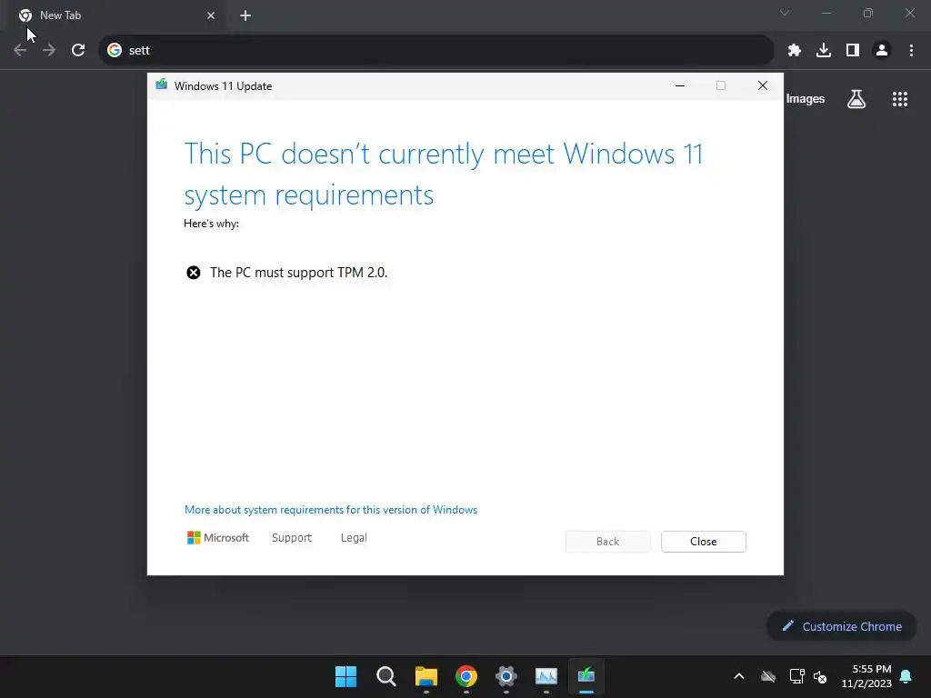931x698 pixels.
Task: Open Chrome Downloads icon
Action: pos(824,51)
